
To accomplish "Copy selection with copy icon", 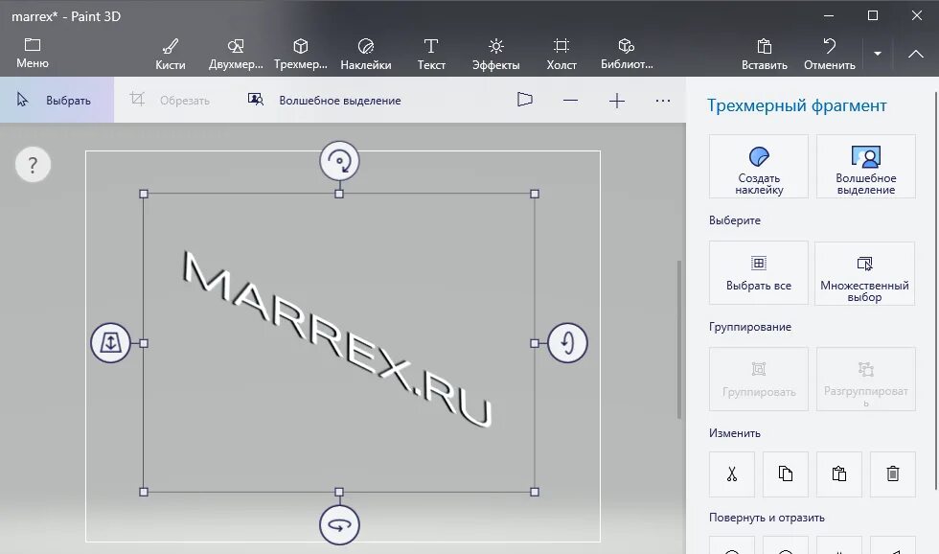I will [x=786, y=474].
